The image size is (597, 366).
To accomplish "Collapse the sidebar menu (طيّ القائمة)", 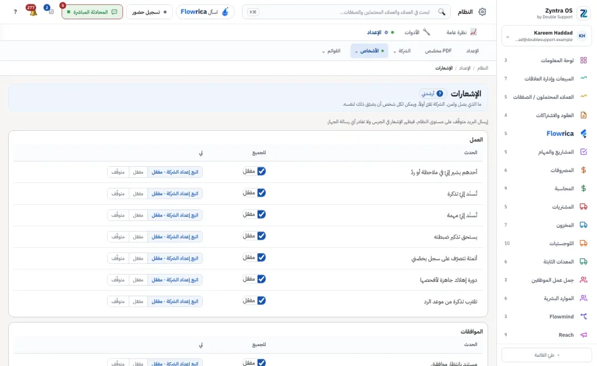I will click(x=547, y=355).
